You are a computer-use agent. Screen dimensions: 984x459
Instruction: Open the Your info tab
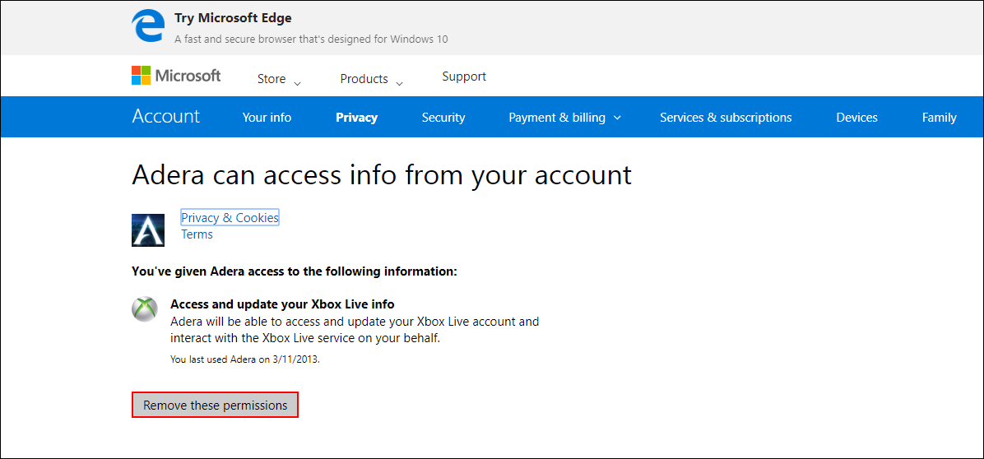pos(267,118)
